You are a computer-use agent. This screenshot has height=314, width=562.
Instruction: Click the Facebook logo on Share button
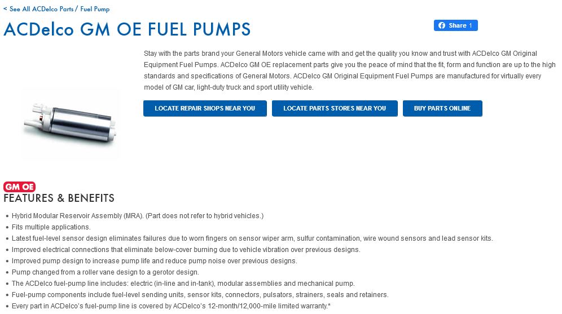click(x=442, y=25)
